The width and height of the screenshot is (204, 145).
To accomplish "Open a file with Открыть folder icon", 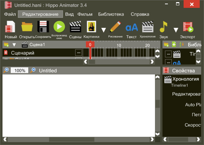I will click(x=27, y=27).
